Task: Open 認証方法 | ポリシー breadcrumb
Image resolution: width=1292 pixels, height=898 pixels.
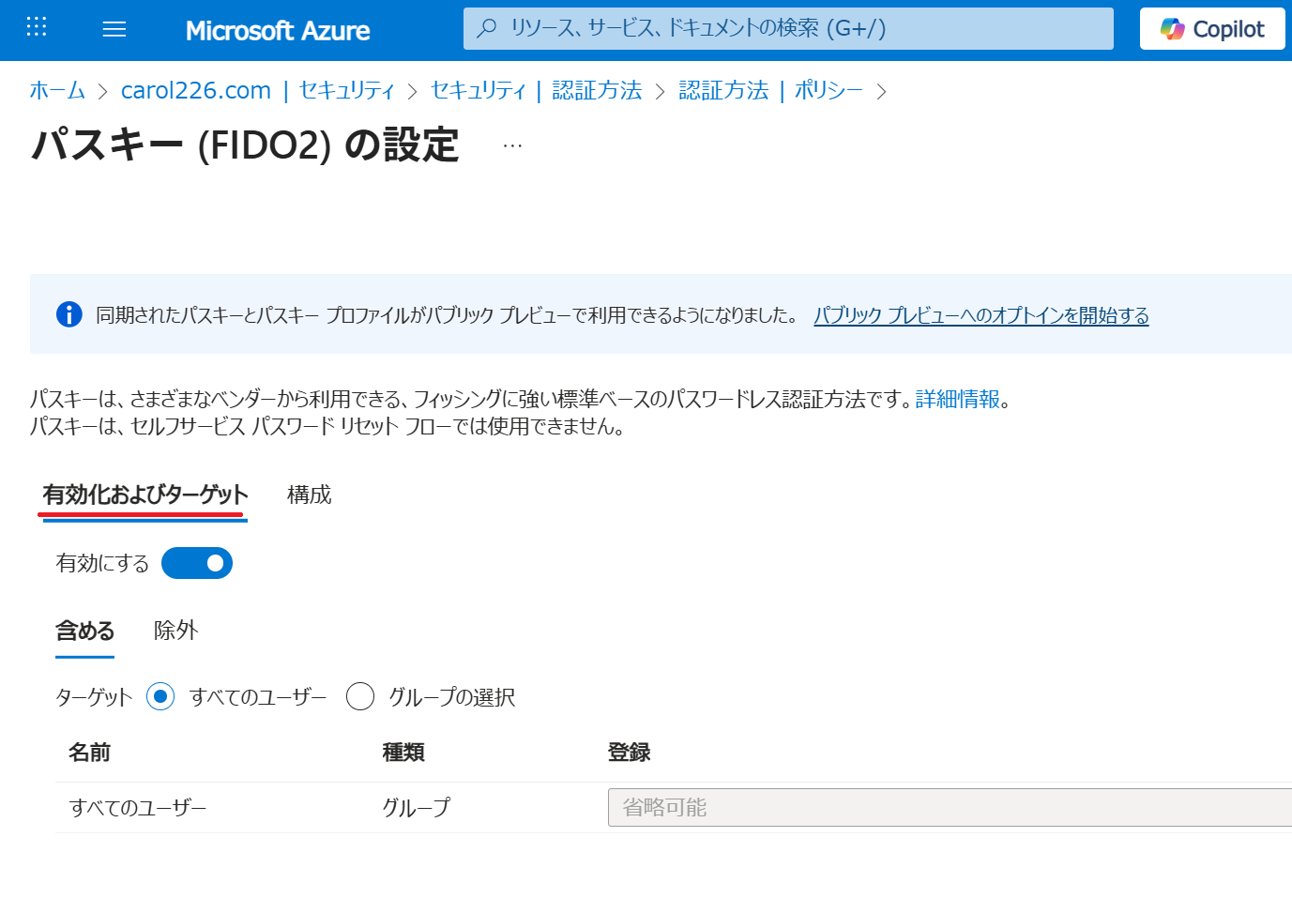Action: (x=770, y=90)
